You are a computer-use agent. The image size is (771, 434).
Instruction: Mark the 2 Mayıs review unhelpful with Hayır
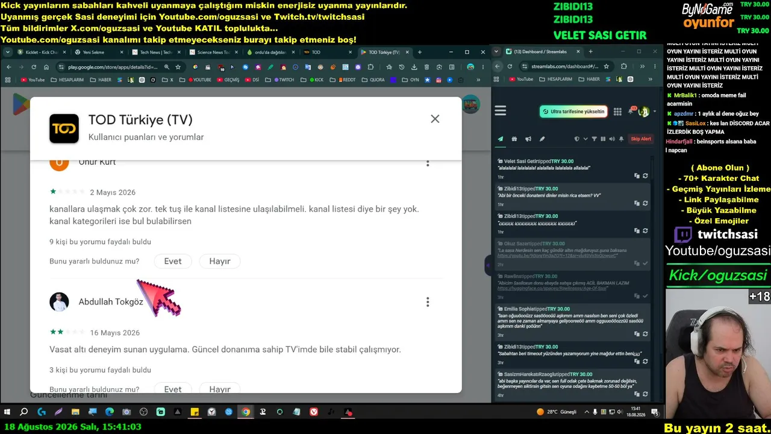[x=220, y=261]
